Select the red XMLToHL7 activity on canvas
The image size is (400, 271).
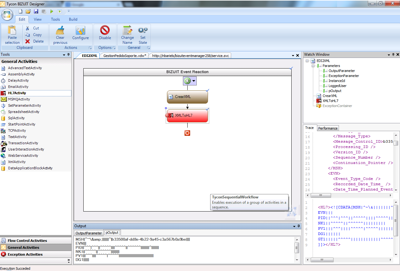[187, 115]
